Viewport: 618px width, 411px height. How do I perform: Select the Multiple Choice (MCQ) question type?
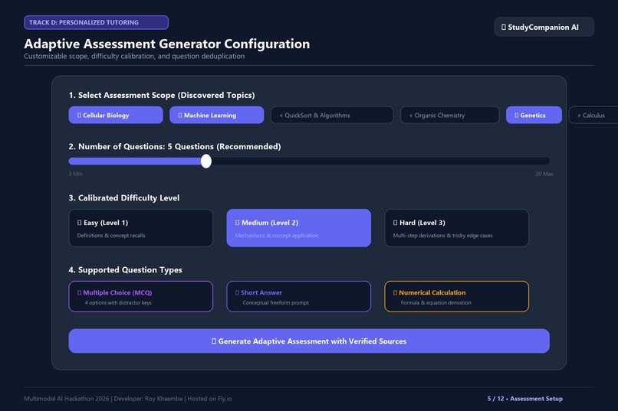(141, 296)
